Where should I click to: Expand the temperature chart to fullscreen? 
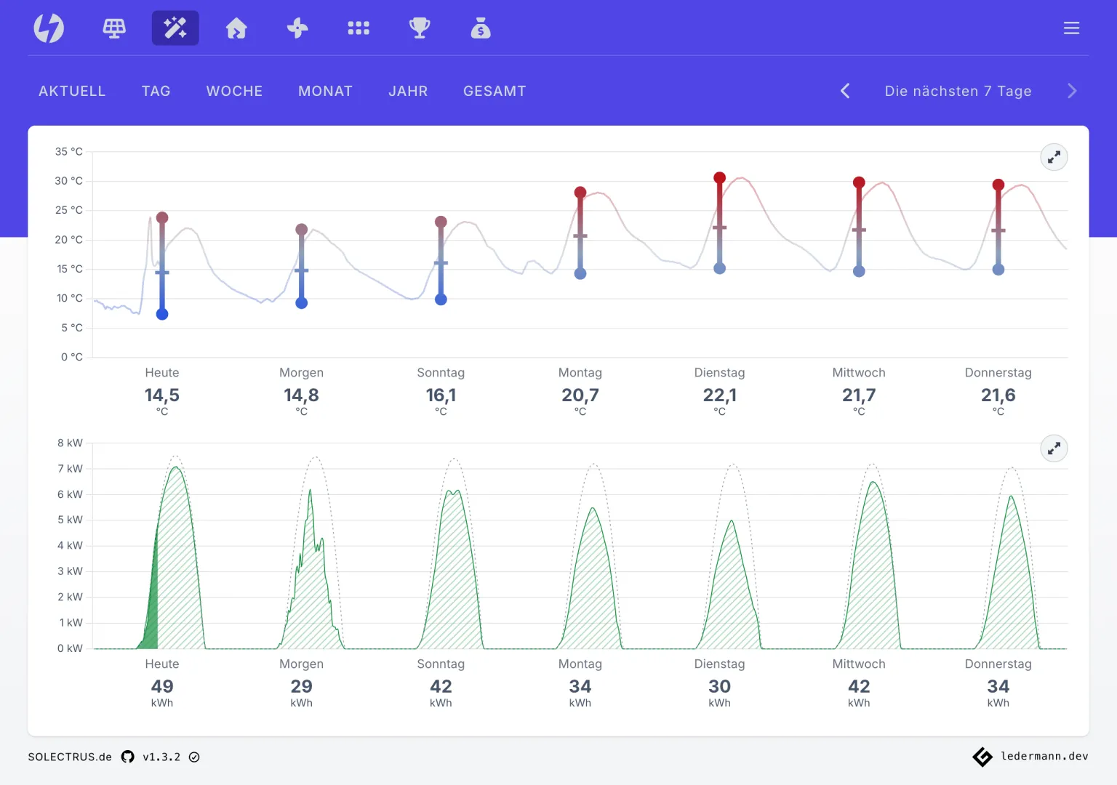tap(1054, 157)
